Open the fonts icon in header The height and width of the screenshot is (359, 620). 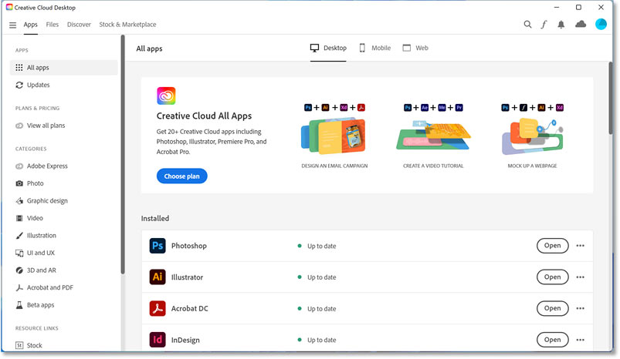(544, 25)
